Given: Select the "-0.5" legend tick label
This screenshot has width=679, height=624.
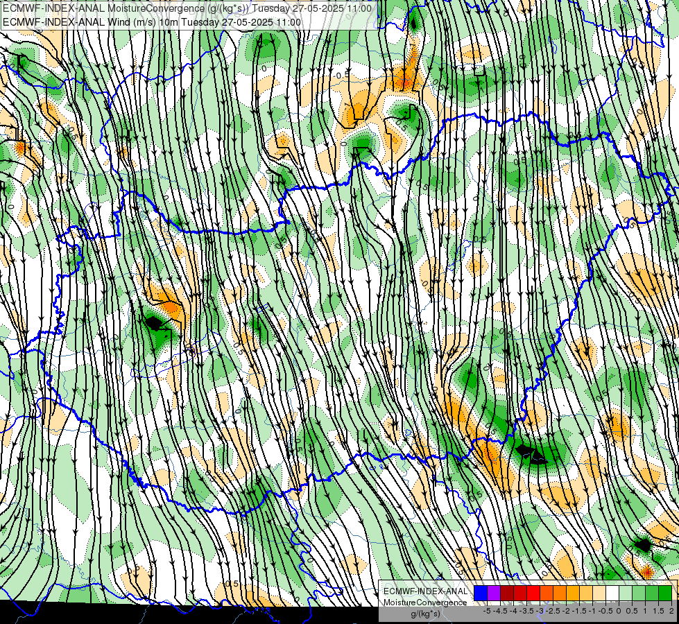Looking at the screenshot, I should [x=605, y=611].
